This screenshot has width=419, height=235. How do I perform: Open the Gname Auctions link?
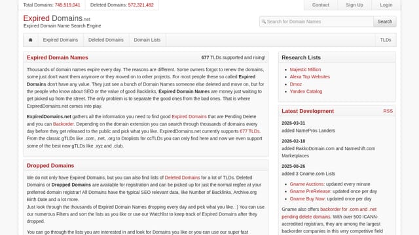pos(307,184)
